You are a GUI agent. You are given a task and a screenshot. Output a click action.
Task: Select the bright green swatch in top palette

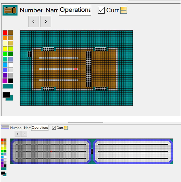coord(5,54)
